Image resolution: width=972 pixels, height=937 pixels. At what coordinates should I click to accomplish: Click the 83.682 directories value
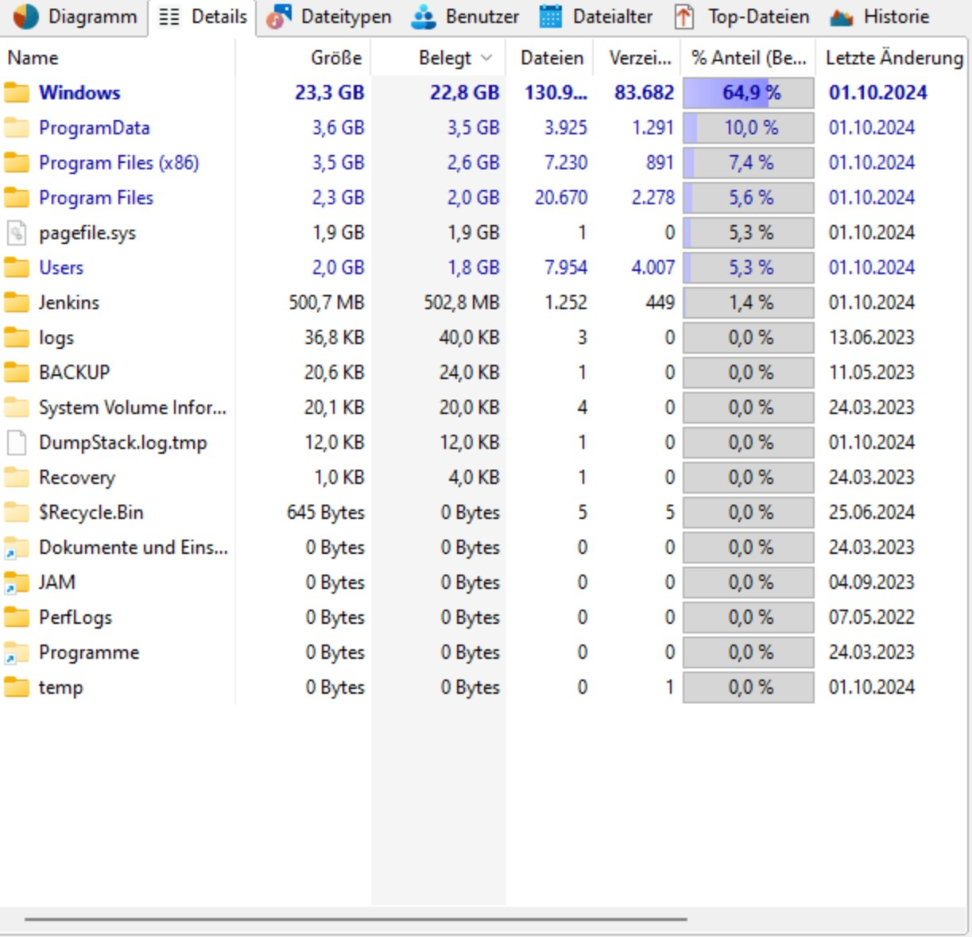644,93
